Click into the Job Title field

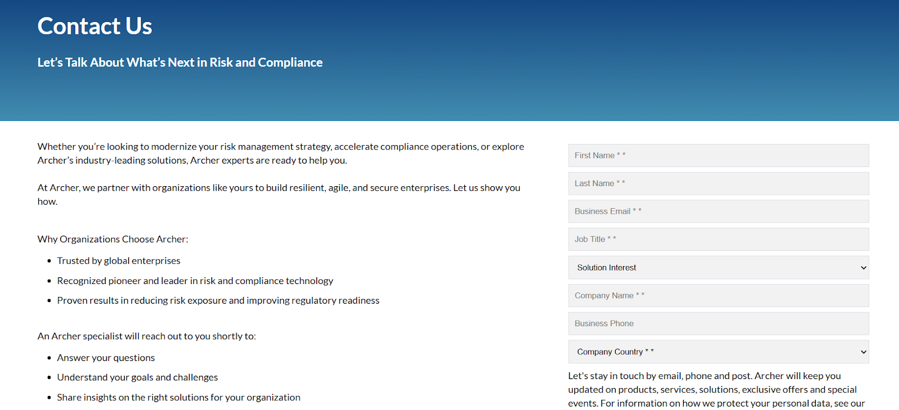coord(718,239)
